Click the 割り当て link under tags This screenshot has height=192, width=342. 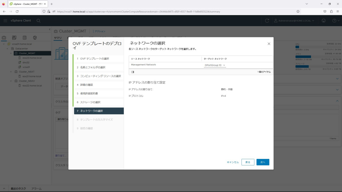[60, 156]
